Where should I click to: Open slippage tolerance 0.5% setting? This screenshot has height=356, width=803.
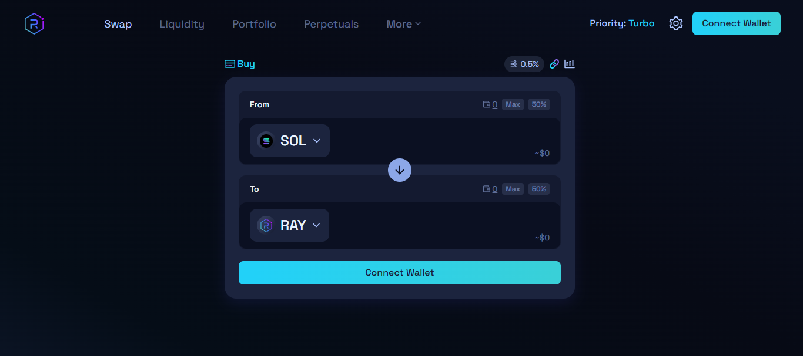(x=524, y=64)
